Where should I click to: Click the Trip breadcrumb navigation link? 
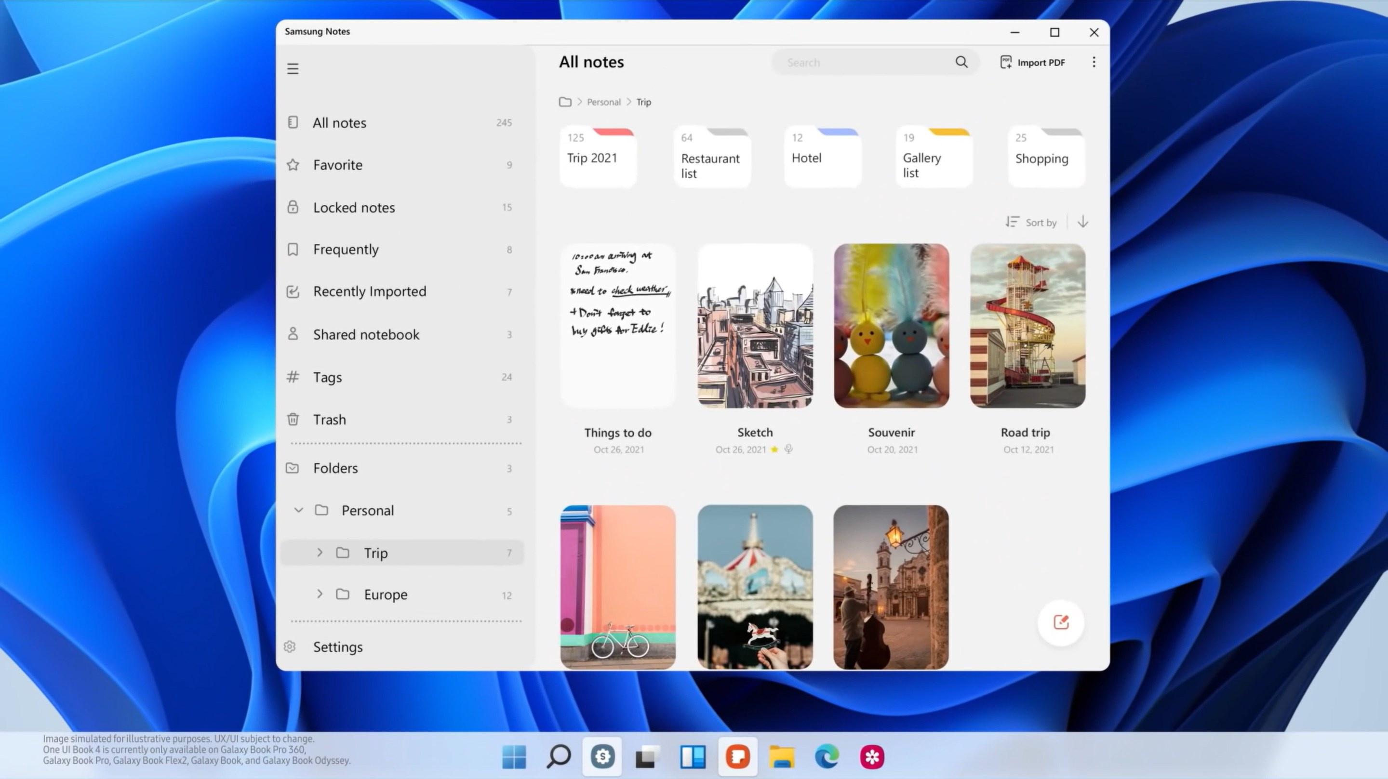coord(643,102)
